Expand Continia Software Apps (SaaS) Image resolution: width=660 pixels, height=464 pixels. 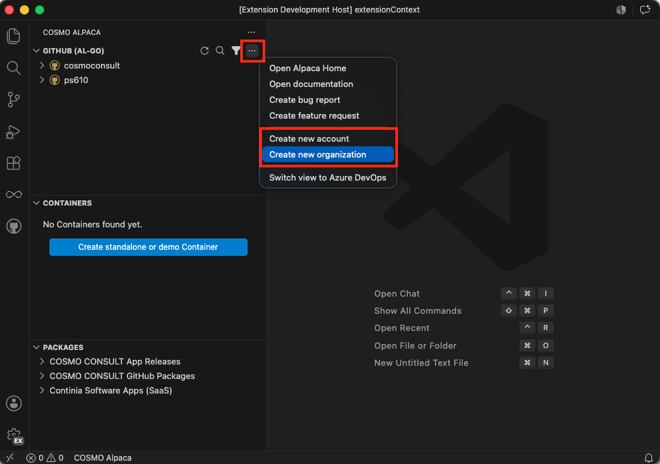pos(42,390)
